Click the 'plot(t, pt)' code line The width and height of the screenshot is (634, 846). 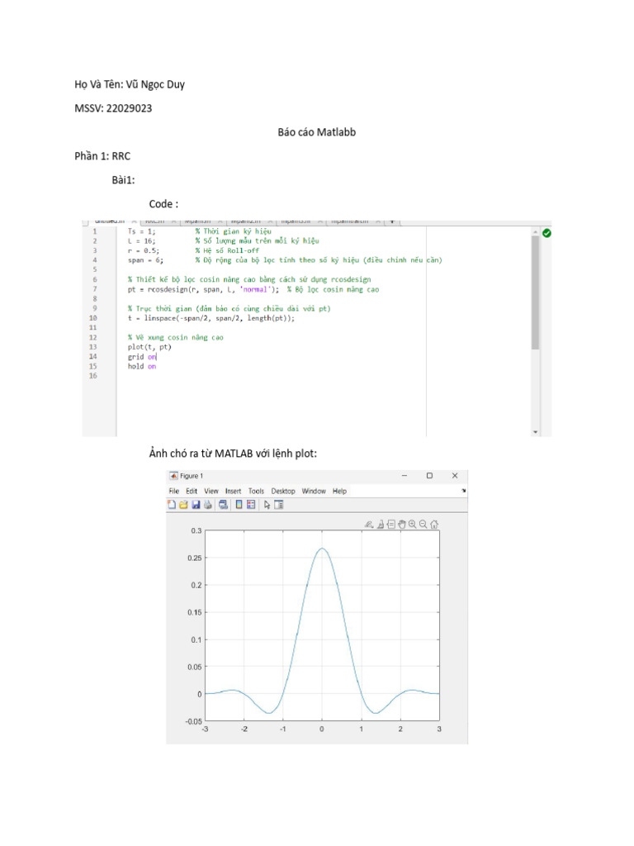149,347
